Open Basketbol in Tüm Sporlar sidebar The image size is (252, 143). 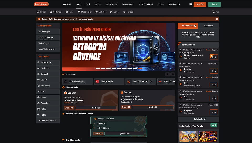(48, 68)
